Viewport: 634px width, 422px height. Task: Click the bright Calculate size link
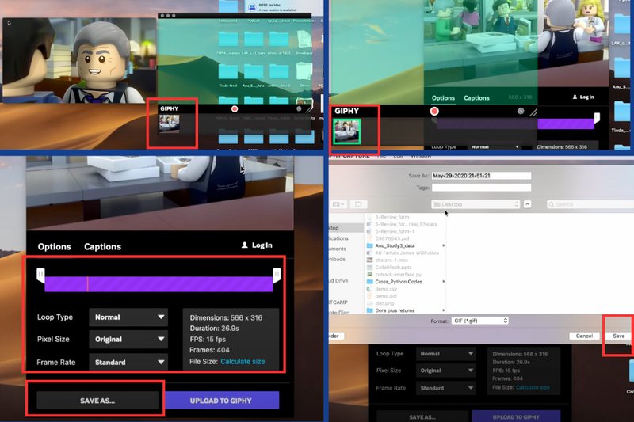(243, 361)
